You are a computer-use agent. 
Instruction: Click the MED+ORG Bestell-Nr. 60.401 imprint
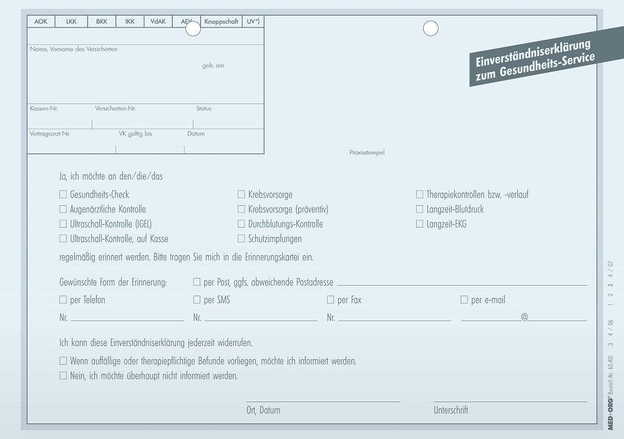pyautogui.click(x=611, y=392)
